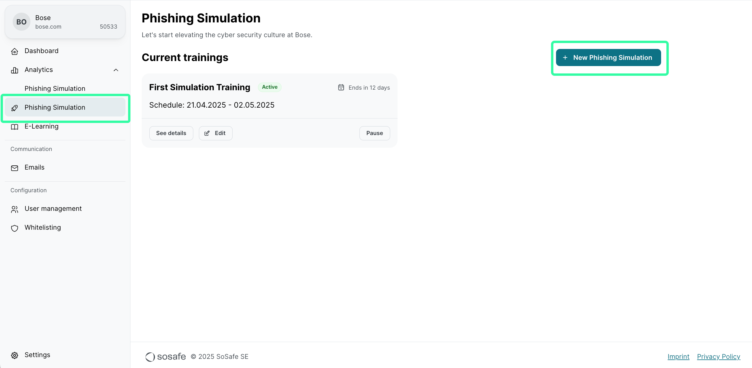Pause the active simulation training

point(374,133)
